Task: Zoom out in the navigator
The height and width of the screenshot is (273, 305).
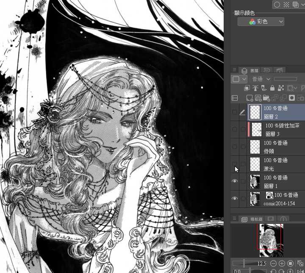Action: 273,264
